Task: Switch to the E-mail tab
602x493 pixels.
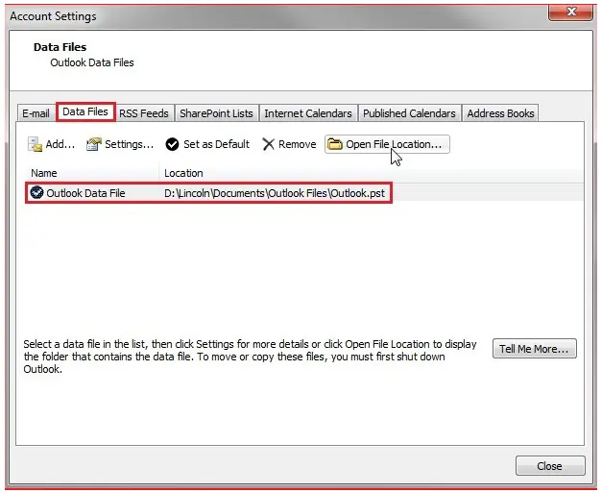Action: [x=36, y=113]
